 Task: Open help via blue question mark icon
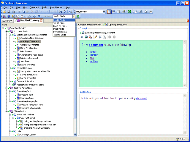pyautogui.click(x=71, y=12)
